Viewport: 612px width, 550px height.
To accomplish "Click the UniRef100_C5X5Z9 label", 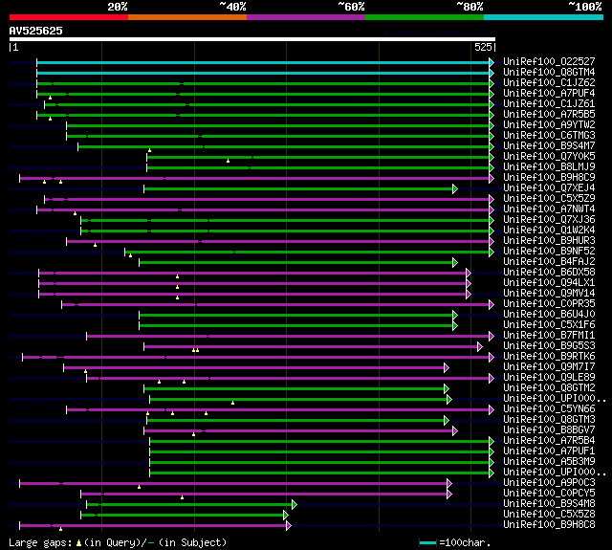I will pos(549,199).
